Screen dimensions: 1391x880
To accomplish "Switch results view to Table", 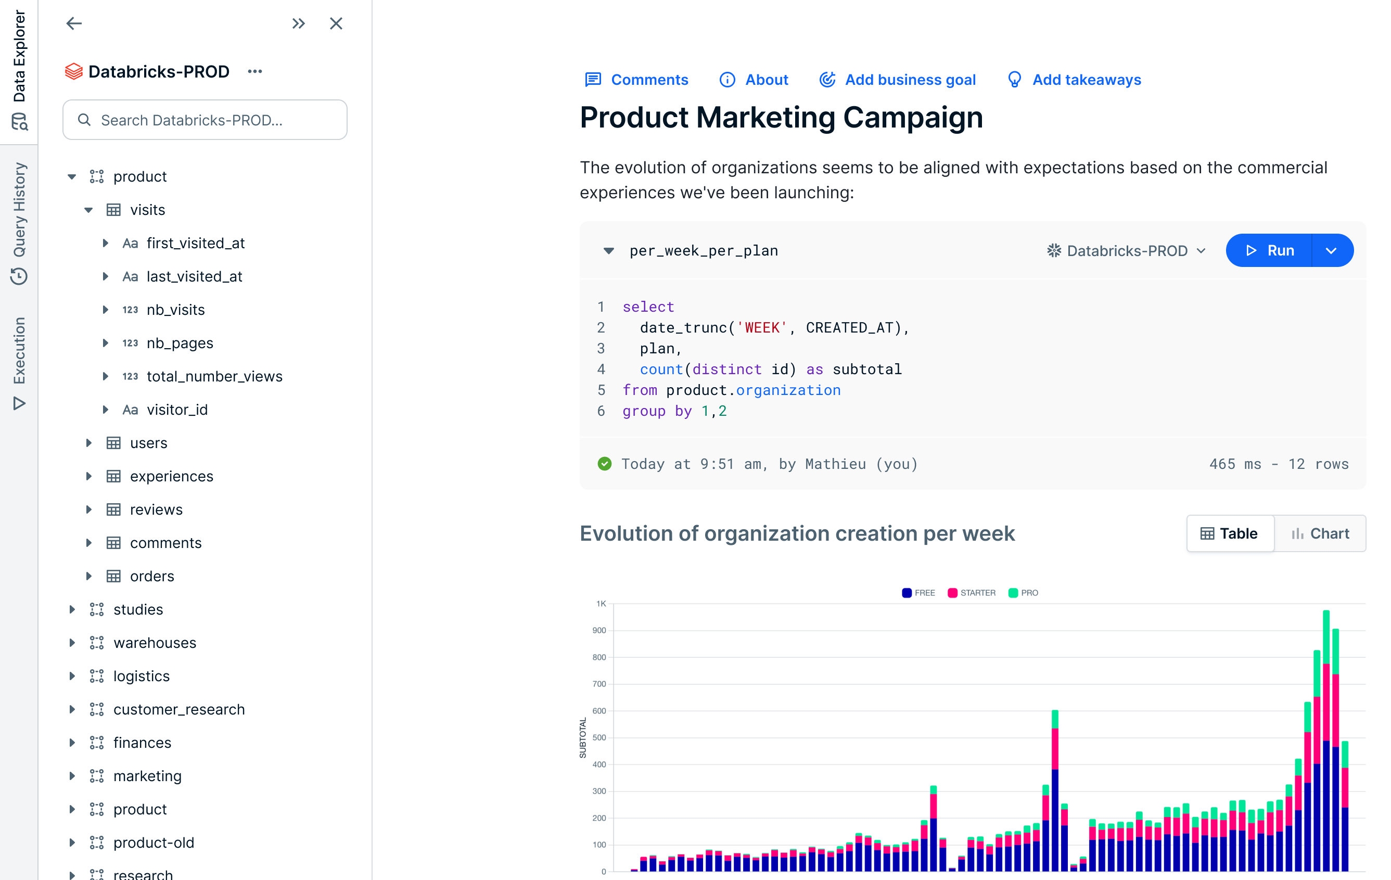I will 1229,533.
